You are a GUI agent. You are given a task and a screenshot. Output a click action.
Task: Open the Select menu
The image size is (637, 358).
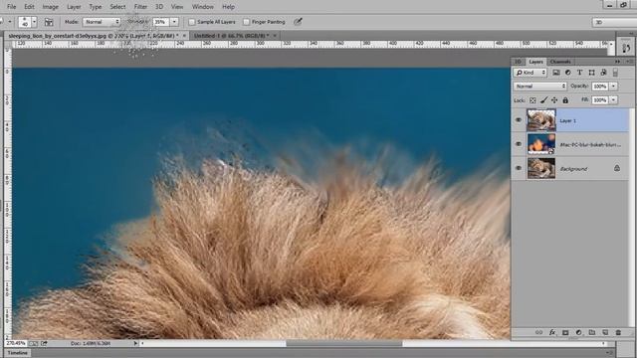117,7
